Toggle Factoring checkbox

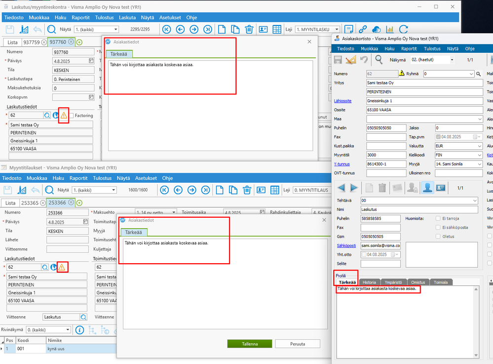coord(72,116)
